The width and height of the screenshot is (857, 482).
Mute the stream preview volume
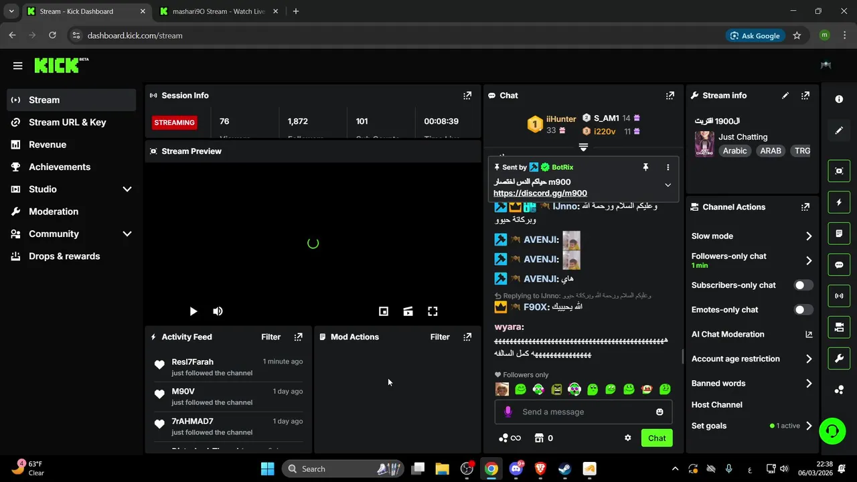[x=218, y=311]
